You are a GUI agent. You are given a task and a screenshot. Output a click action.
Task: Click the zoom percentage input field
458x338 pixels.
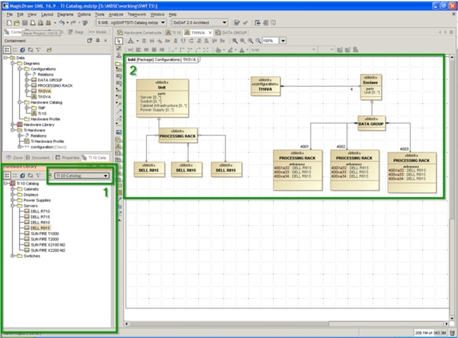[x=271, y=41]
